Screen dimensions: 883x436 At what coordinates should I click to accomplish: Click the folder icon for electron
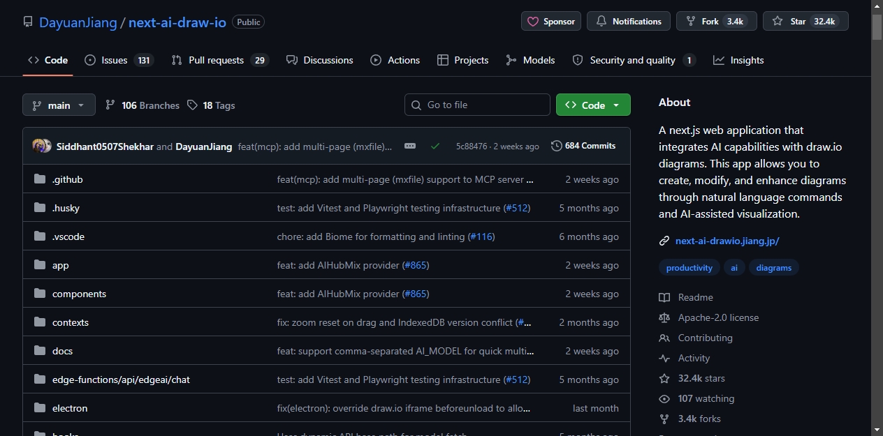click(x=40, y=408)
